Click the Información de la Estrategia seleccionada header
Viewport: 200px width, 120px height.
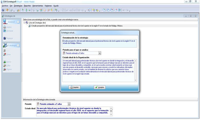pos(110,100)
